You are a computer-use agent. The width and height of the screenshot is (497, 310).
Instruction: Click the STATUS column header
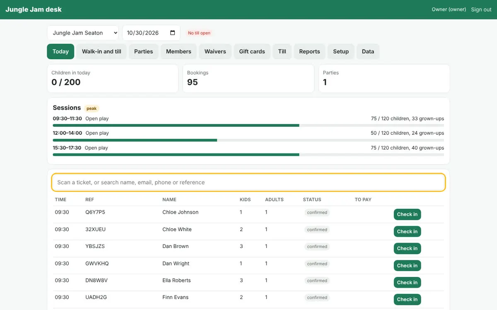pyautogui.click(x=312, y=200)
